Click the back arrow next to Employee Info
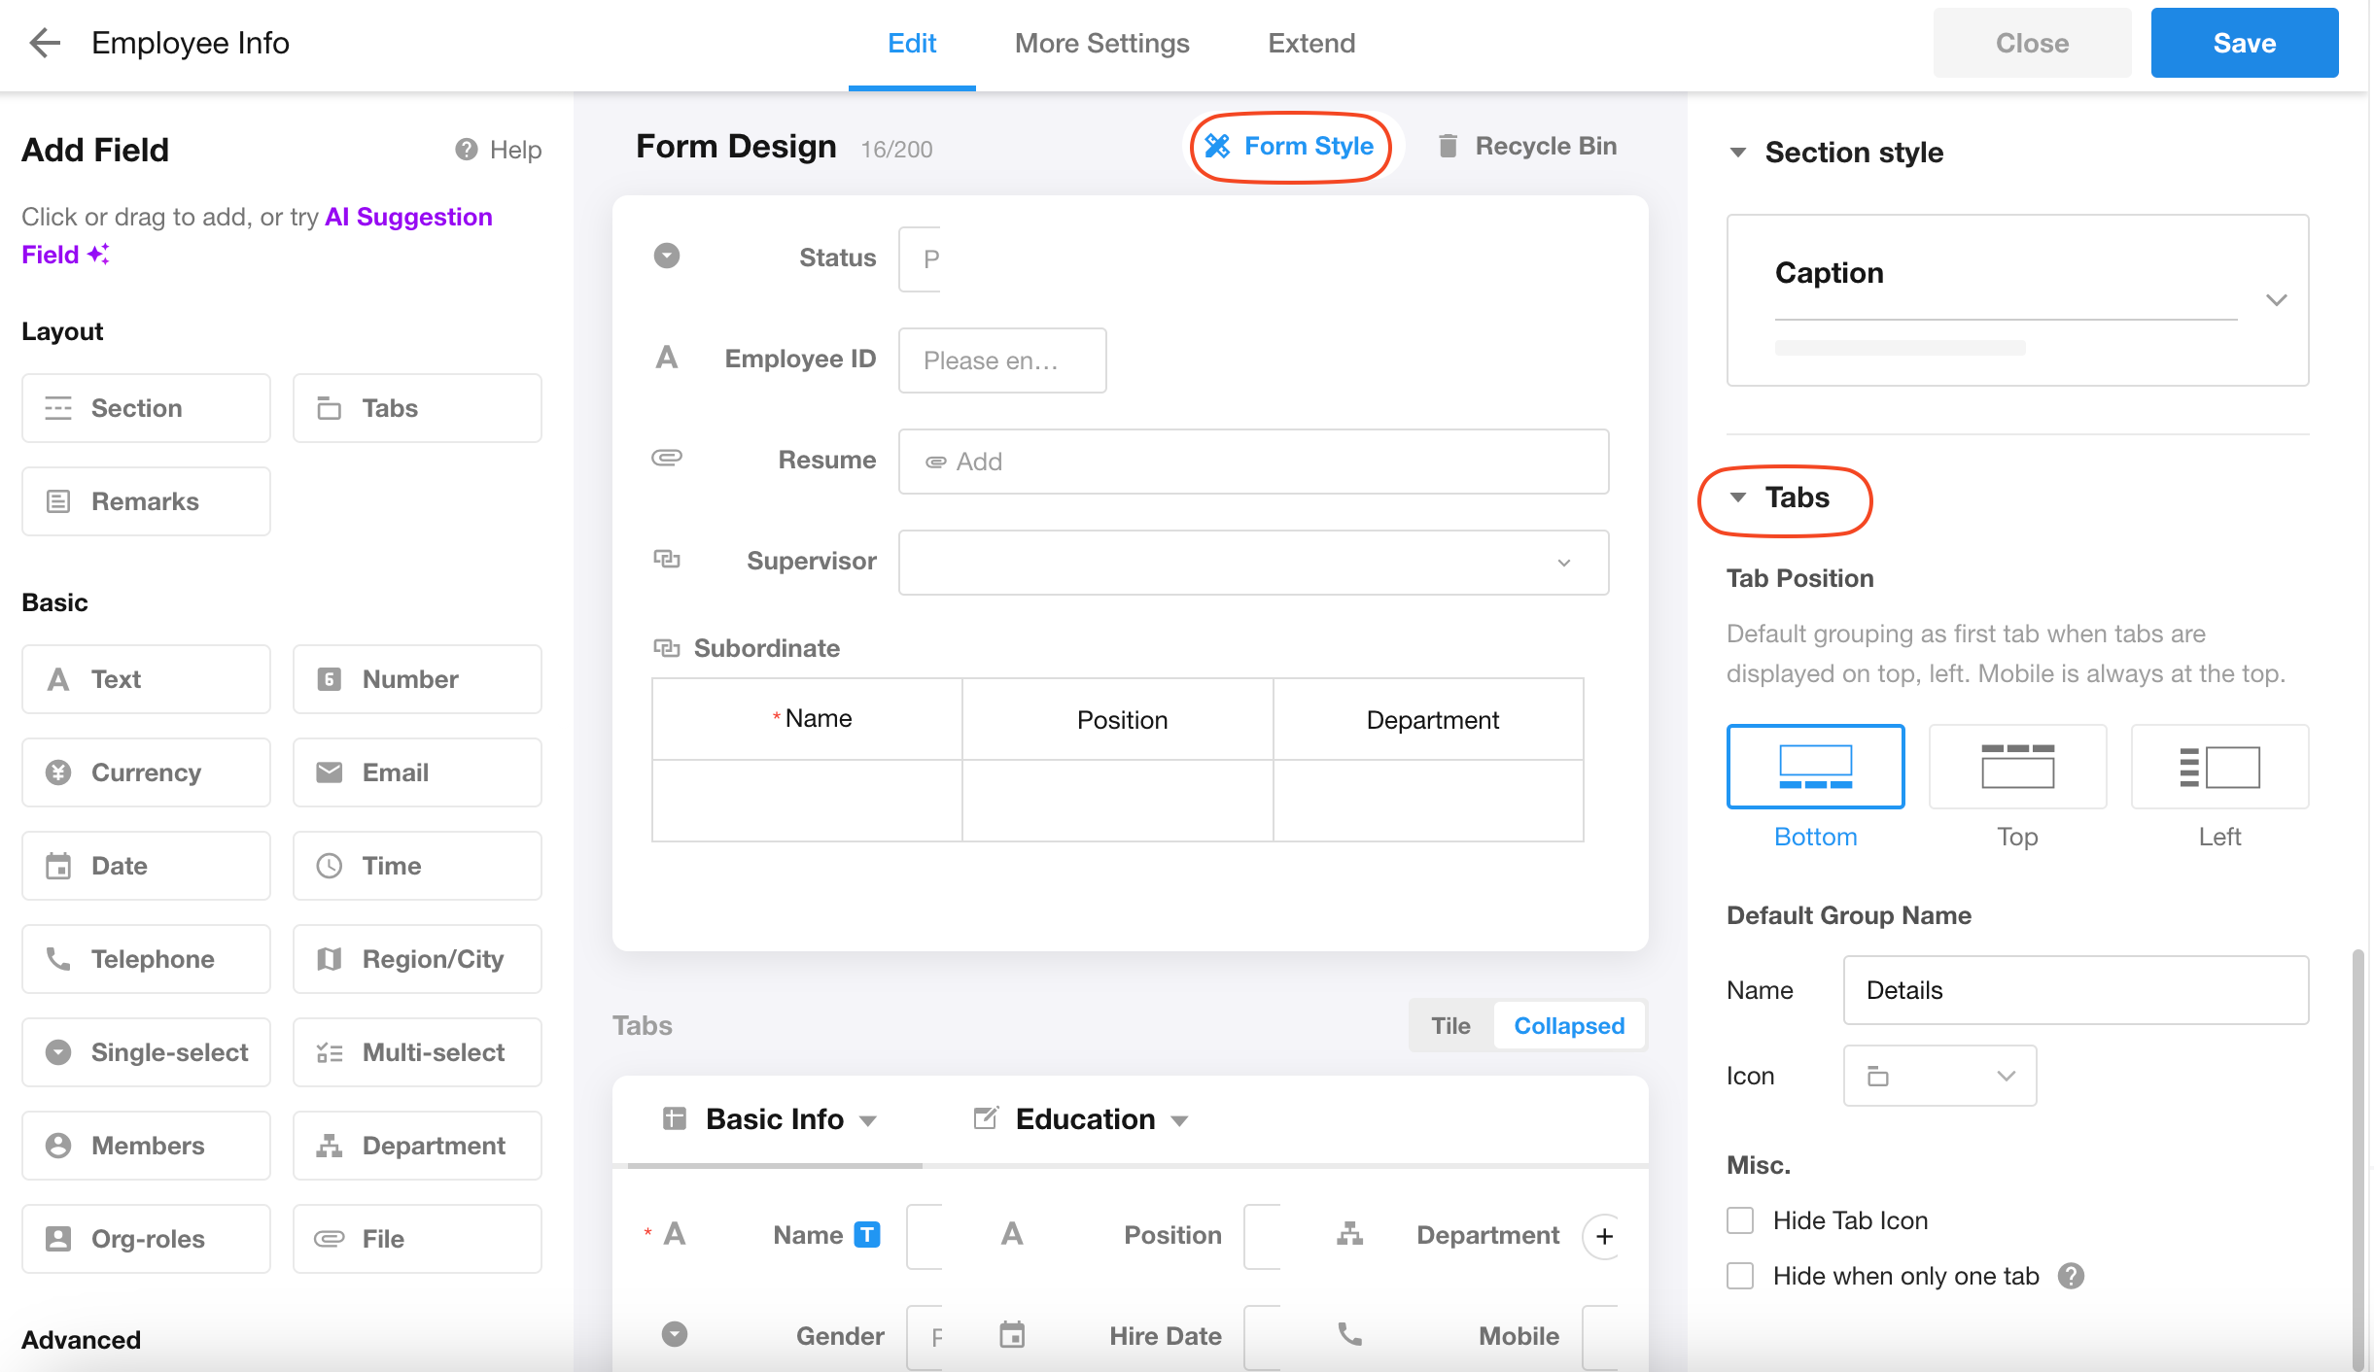The image size is (2374, 1372). point(45,43)
